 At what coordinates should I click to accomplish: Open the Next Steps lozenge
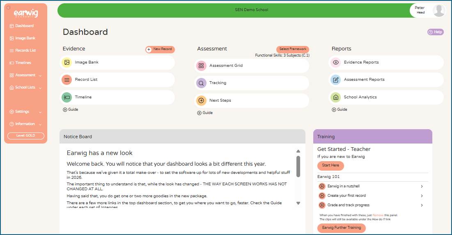pos(252,100)
